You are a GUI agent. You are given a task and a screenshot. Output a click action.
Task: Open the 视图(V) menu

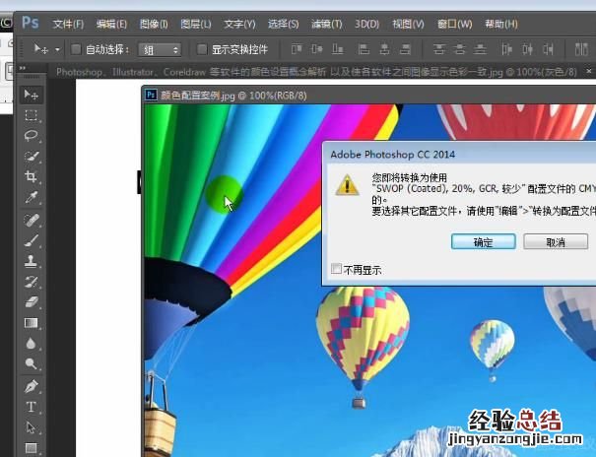coord(408,25)
